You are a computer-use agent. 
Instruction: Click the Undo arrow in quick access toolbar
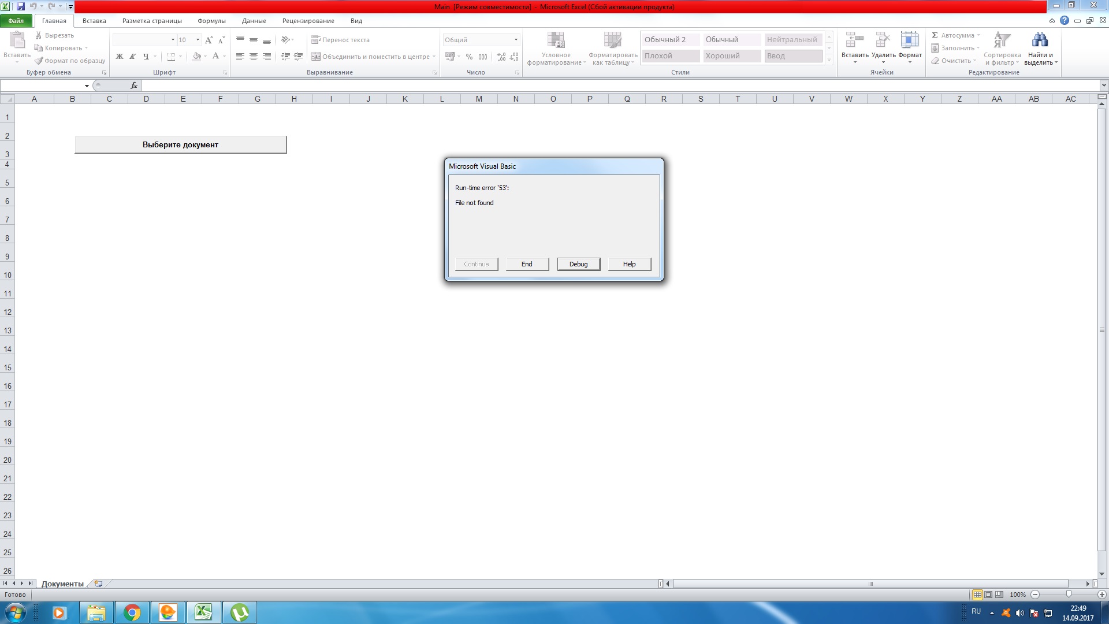34,6
